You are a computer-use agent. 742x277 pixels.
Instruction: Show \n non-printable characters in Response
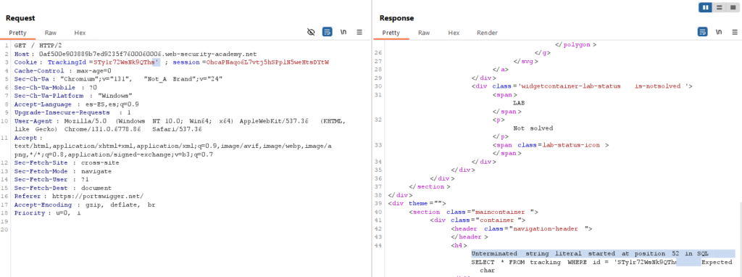click(x=719, y=32)
